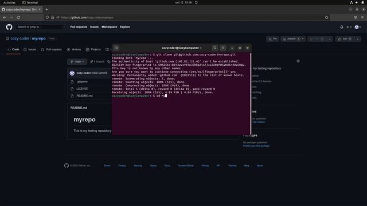This screenshot has width=367, height=206.
Task: Open the Star lists dropdown arrow
Action: click(358, 39)
